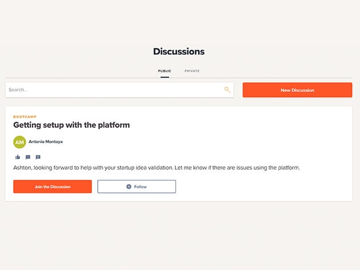360x270 pixels.
Task: Start a New Discussion
Action: click(297, 90)
